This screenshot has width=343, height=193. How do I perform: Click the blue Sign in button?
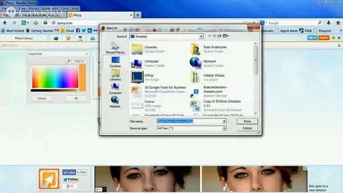click(312, 38)
